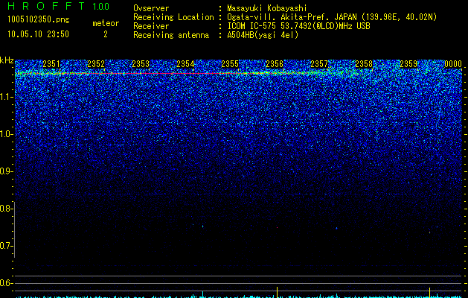Click the 0.8 kHz frequency label

[x=5, y=209]
